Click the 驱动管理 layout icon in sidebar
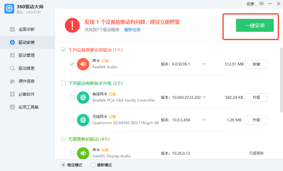Screen dimensions: 283x171 [12, 55]
